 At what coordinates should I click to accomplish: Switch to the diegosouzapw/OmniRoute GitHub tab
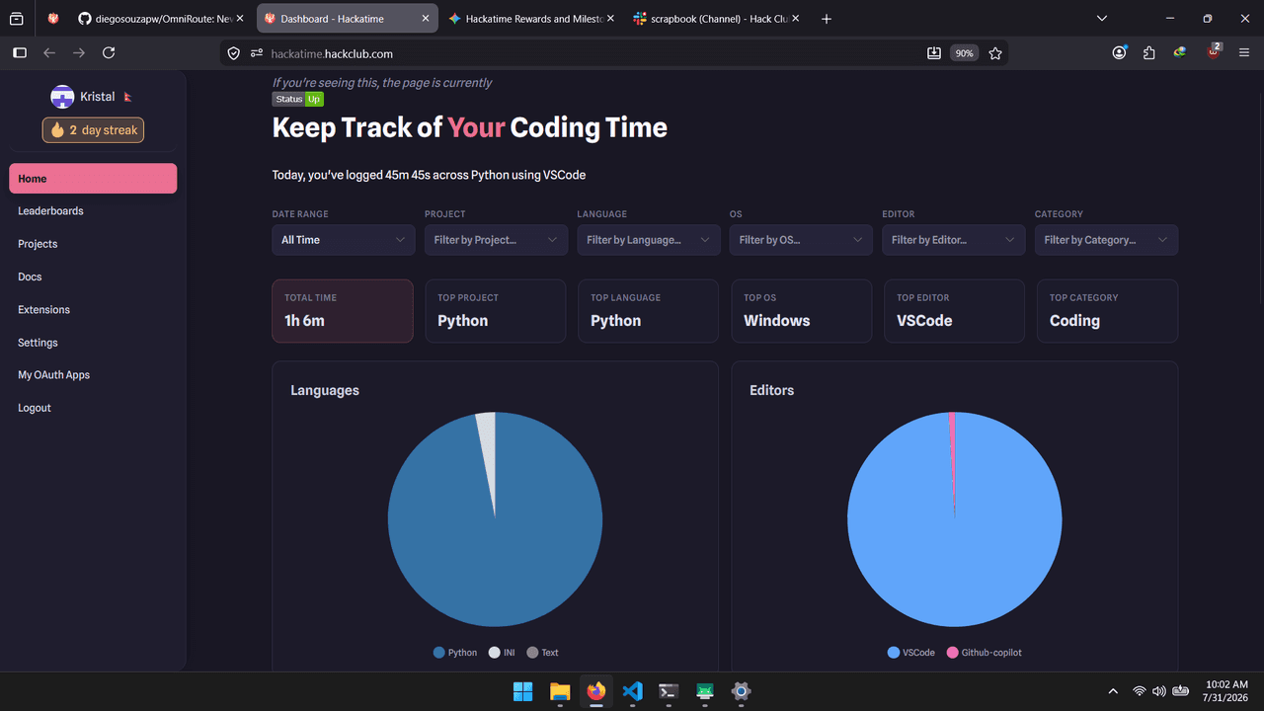tap(160, 19)
